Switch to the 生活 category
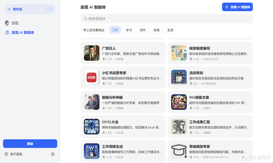Viewport: 273px width, 163px height. 170,30
